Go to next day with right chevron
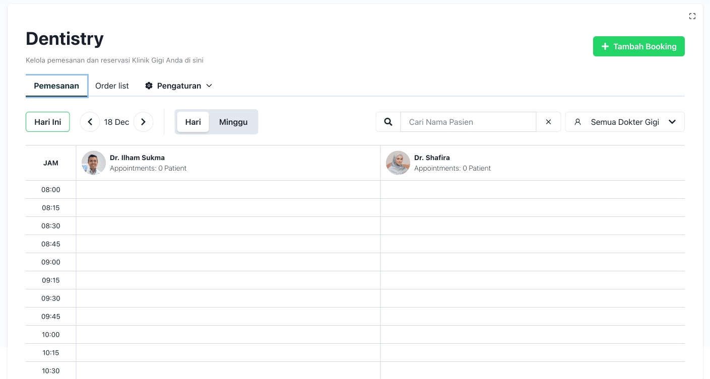Image resolution: width=710 pixels, height=379 pixels. pos(143,122)
